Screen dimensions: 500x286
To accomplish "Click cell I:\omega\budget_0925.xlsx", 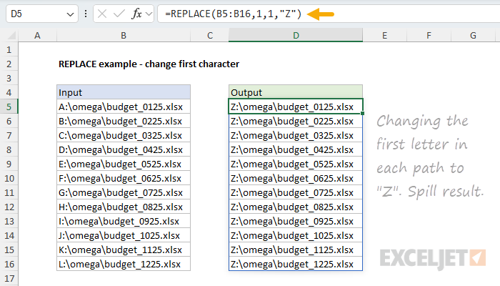I will click(x=124, y=221).
